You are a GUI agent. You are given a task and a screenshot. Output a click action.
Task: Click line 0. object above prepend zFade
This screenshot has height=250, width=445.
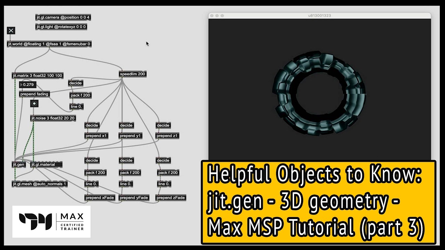point(164,184)
